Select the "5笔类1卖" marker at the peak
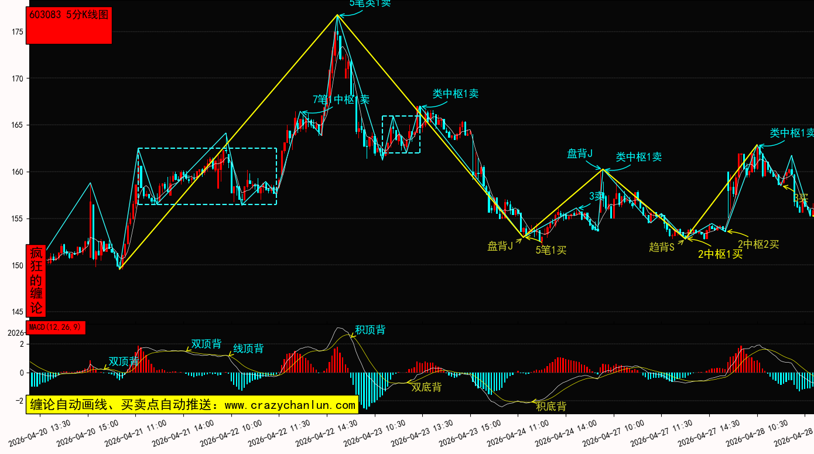This screenshot has width=814, height=454. (370, 3)
